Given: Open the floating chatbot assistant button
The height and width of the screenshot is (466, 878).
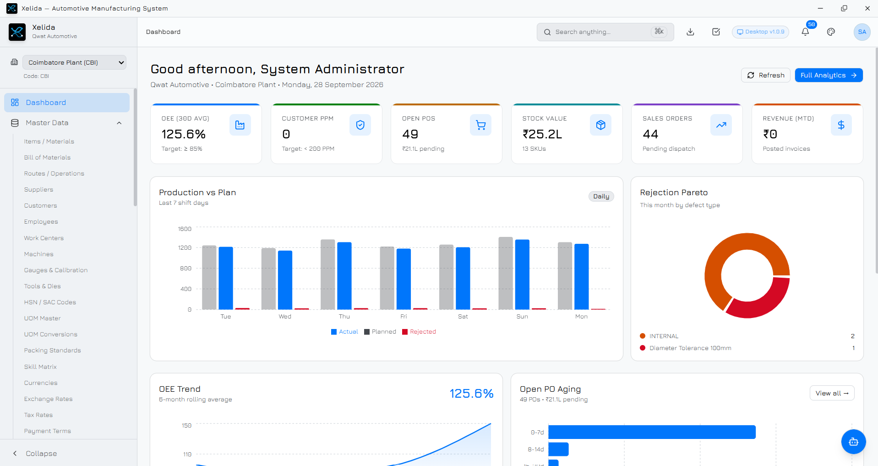Looking at the screenshot, I should pos(854,442).
